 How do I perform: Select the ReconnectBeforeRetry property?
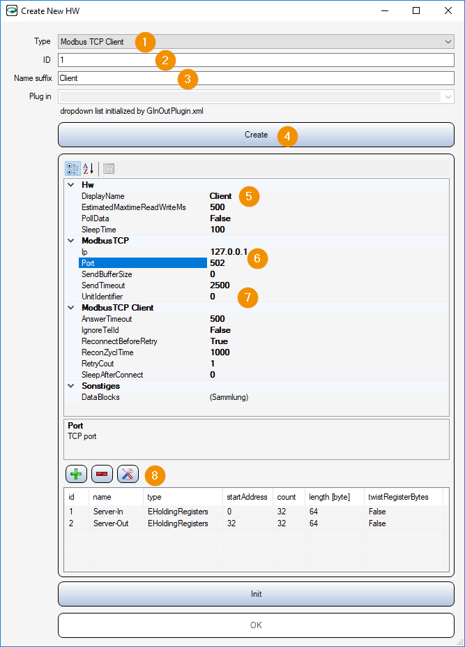(x=119, y=341)
